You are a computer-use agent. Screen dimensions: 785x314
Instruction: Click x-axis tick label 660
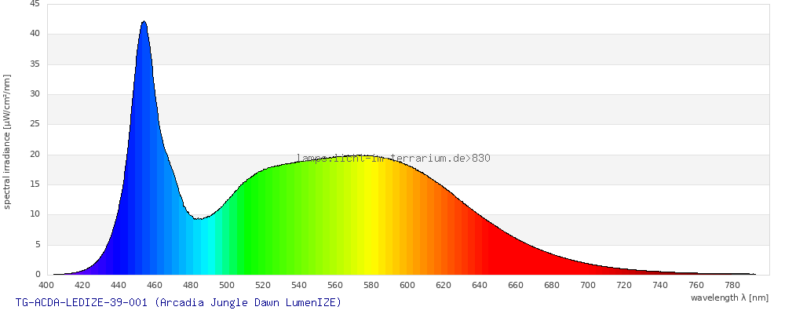coord(516,286)
